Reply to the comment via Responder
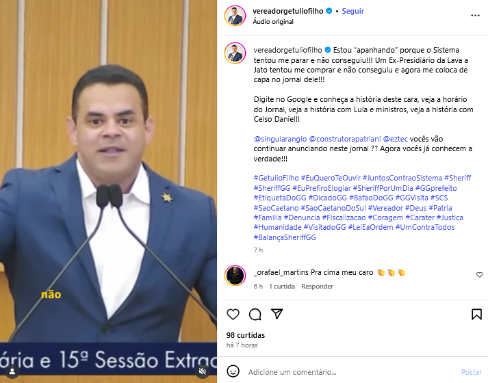 click(x=317, y=287)
